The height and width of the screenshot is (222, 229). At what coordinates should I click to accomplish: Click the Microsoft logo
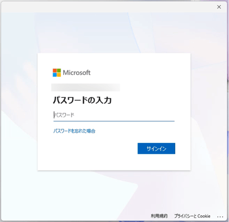pos(72,73)
